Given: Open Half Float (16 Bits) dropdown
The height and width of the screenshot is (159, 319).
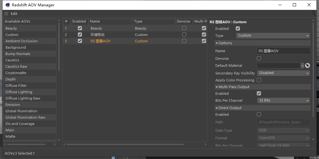Looking at the screenshot, I should click(x=283, y=145).
